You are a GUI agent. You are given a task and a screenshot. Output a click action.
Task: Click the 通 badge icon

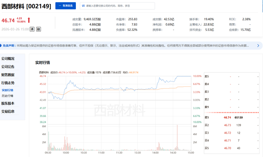pos(32,29)
